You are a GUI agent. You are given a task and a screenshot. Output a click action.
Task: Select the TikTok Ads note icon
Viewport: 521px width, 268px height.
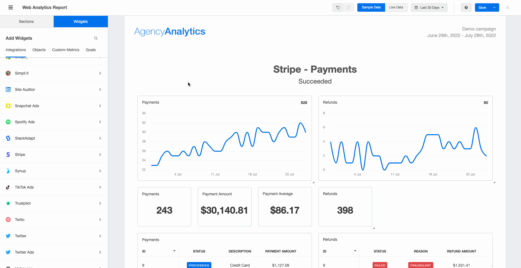pos(8,187)
